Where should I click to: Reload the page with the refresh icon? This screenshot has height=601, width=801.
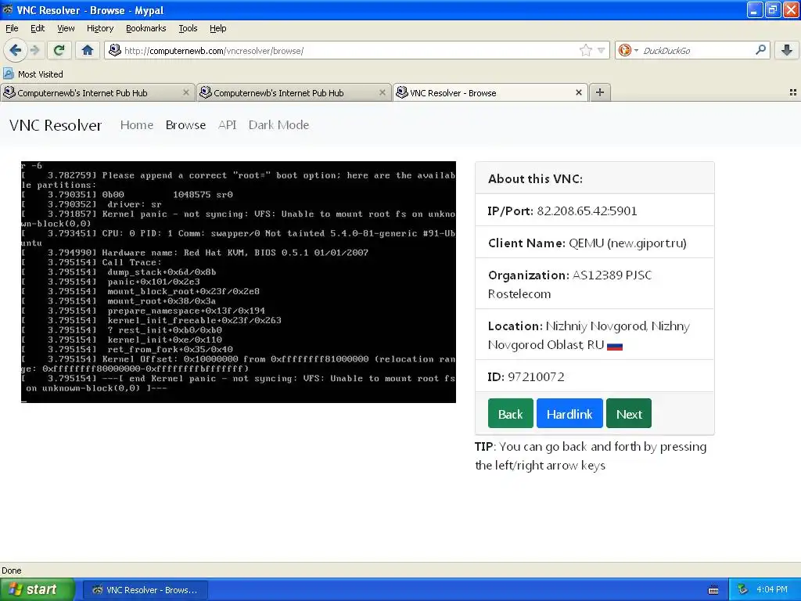[59, 50]
